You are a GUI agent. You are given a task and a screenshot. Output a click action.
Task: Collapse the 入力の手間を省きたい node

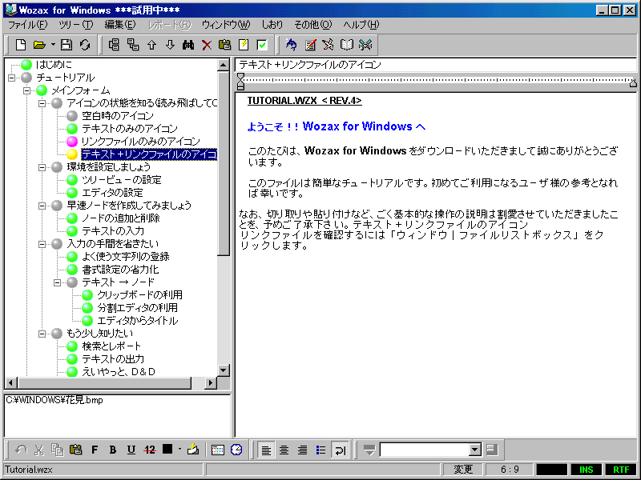[x=42, y=244]
